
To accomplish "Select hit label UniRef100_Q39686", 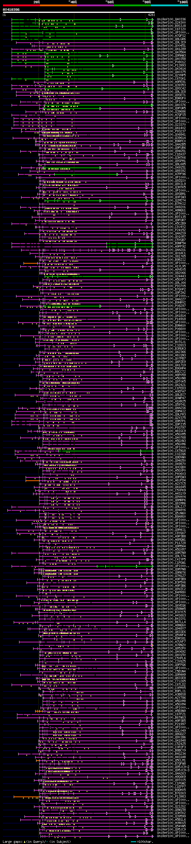I will pos(171,111).
